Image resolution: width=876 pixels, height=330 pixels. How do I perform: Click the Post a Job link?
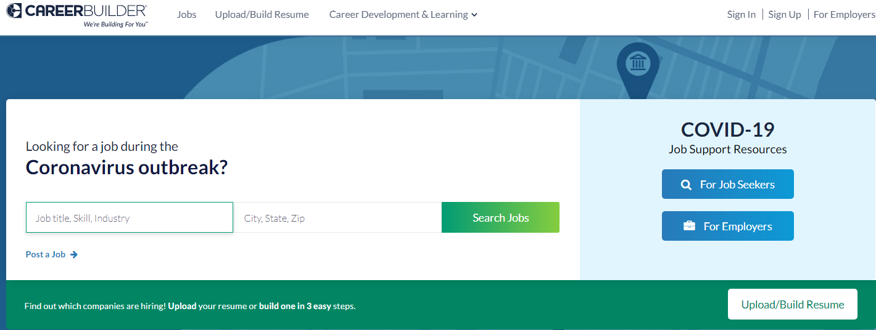click(52, 254)
